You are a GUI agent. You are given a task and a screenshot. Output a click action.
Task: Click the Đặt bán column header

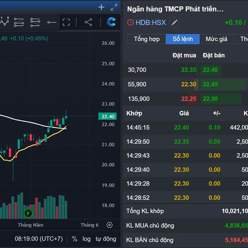point(214,55)
